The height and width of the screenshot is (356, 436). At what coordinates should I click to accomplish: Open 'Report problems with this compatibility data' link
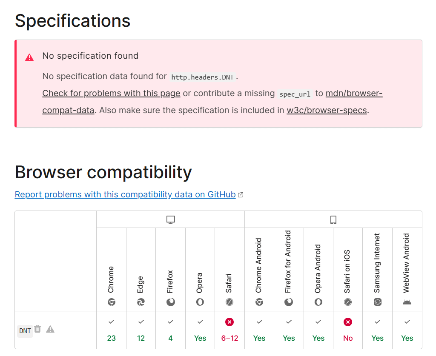[x=125, y=194]
